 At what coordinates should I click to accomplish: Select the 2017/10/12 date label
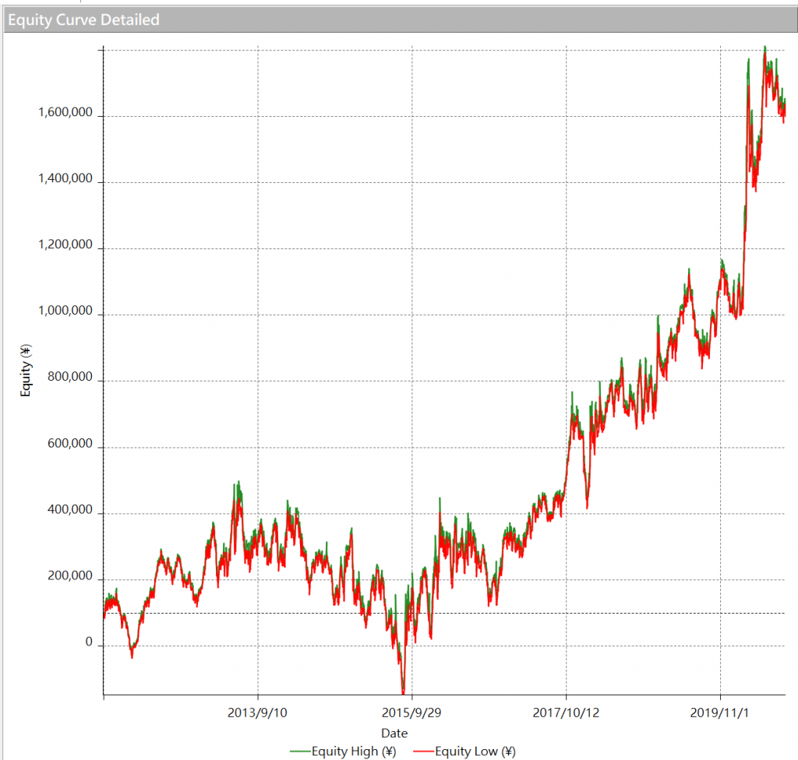[x=567, y=711]
